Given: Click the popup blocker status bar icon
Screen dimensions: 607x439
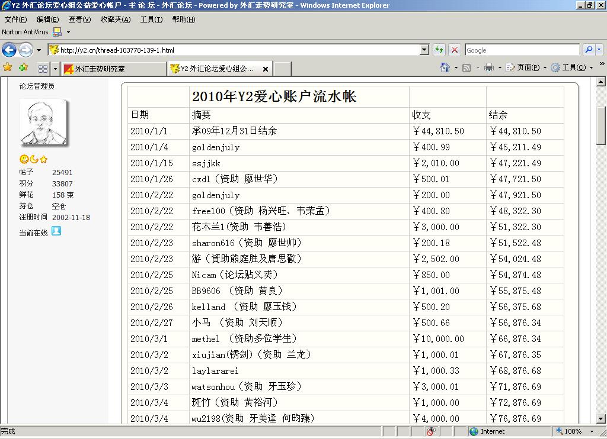Looking at the screenshot, I should (431, 431).
